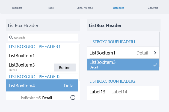169x112 pixels.
Task: Click the Label13 row in right listbox
Action: (123, 92)
